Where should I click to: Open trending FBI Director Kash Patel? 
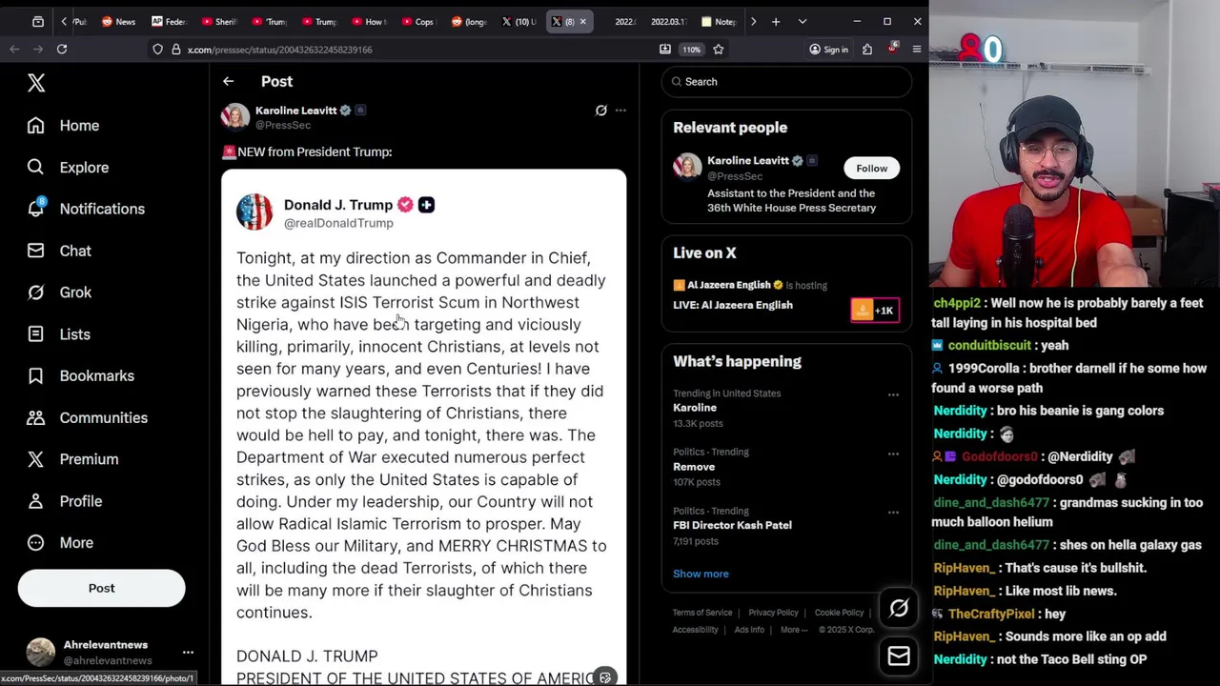click(732, 525)
